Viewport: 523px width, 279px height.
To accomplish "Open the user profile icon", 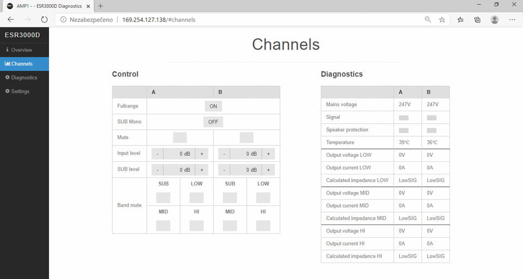I will tap(494, 20).
